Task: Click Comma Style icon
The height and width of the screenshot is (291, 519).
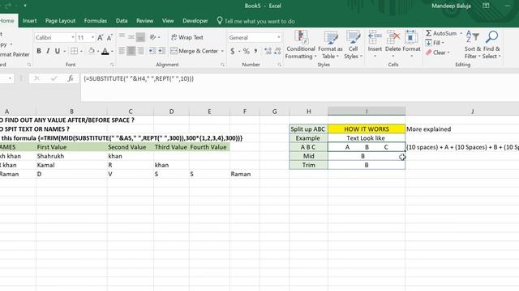Action: pyautogui.click(x=256, y=51)
